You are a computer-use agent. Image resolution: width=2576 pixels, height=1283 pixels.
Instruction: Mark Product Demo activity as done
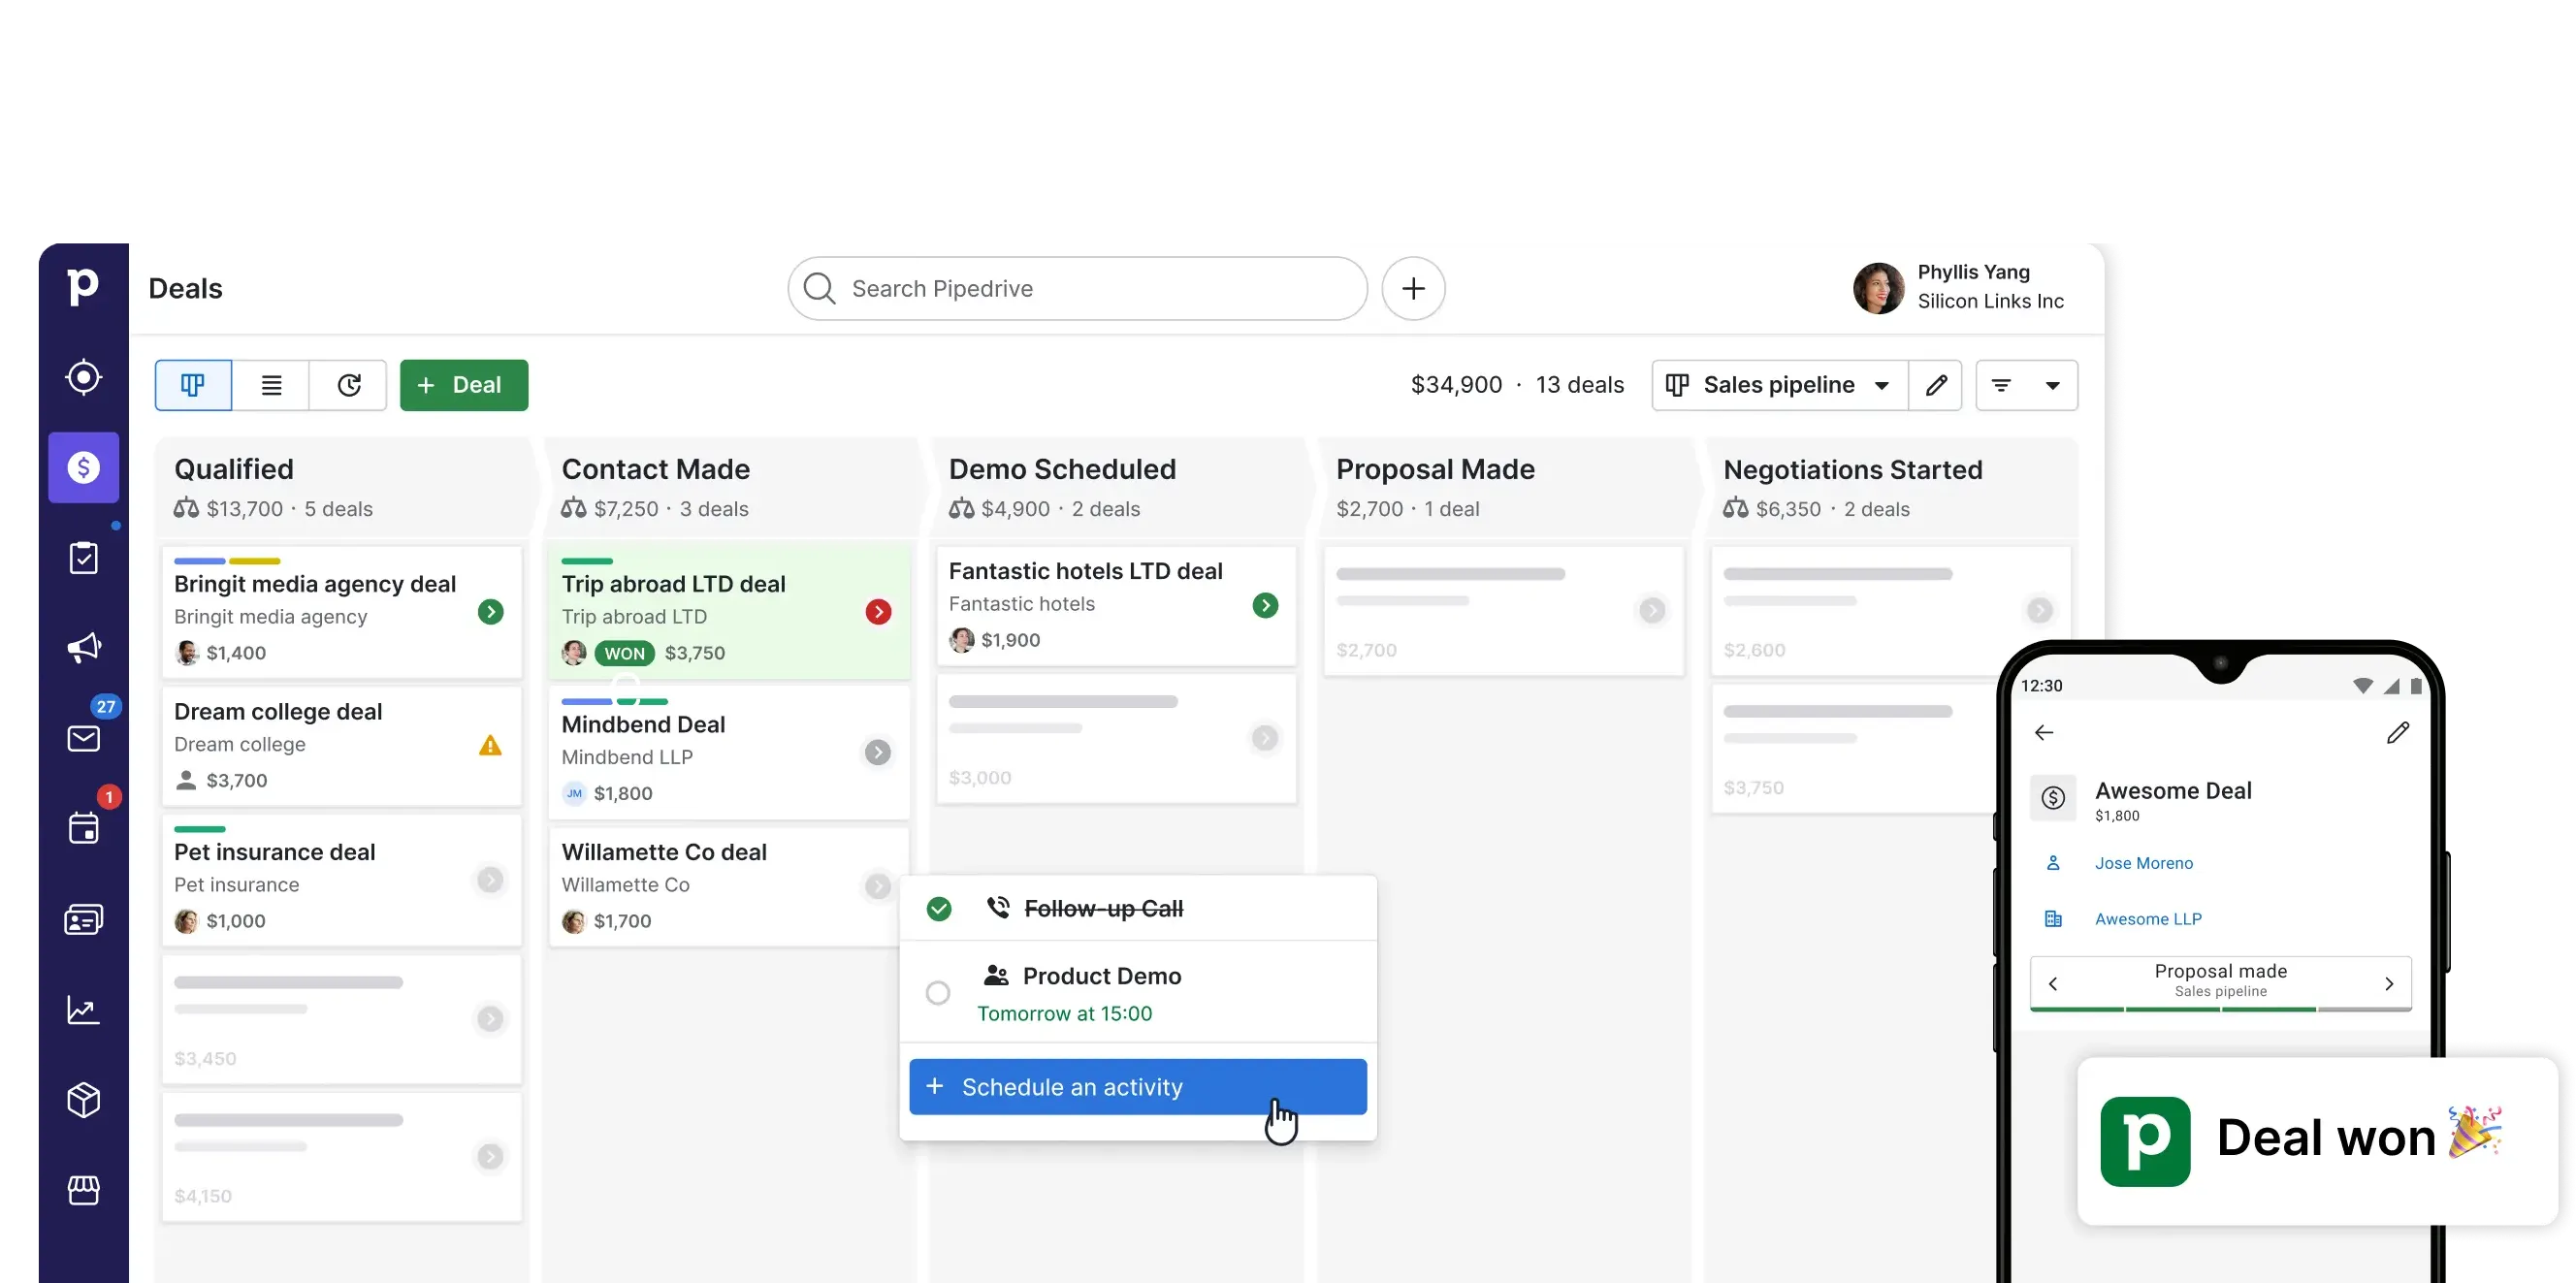938,993
